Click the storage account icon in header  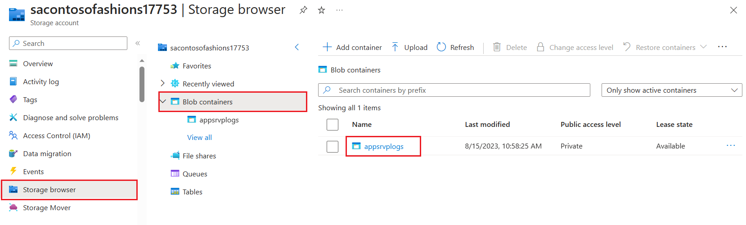pyautogui.click(x=17, y=14)
